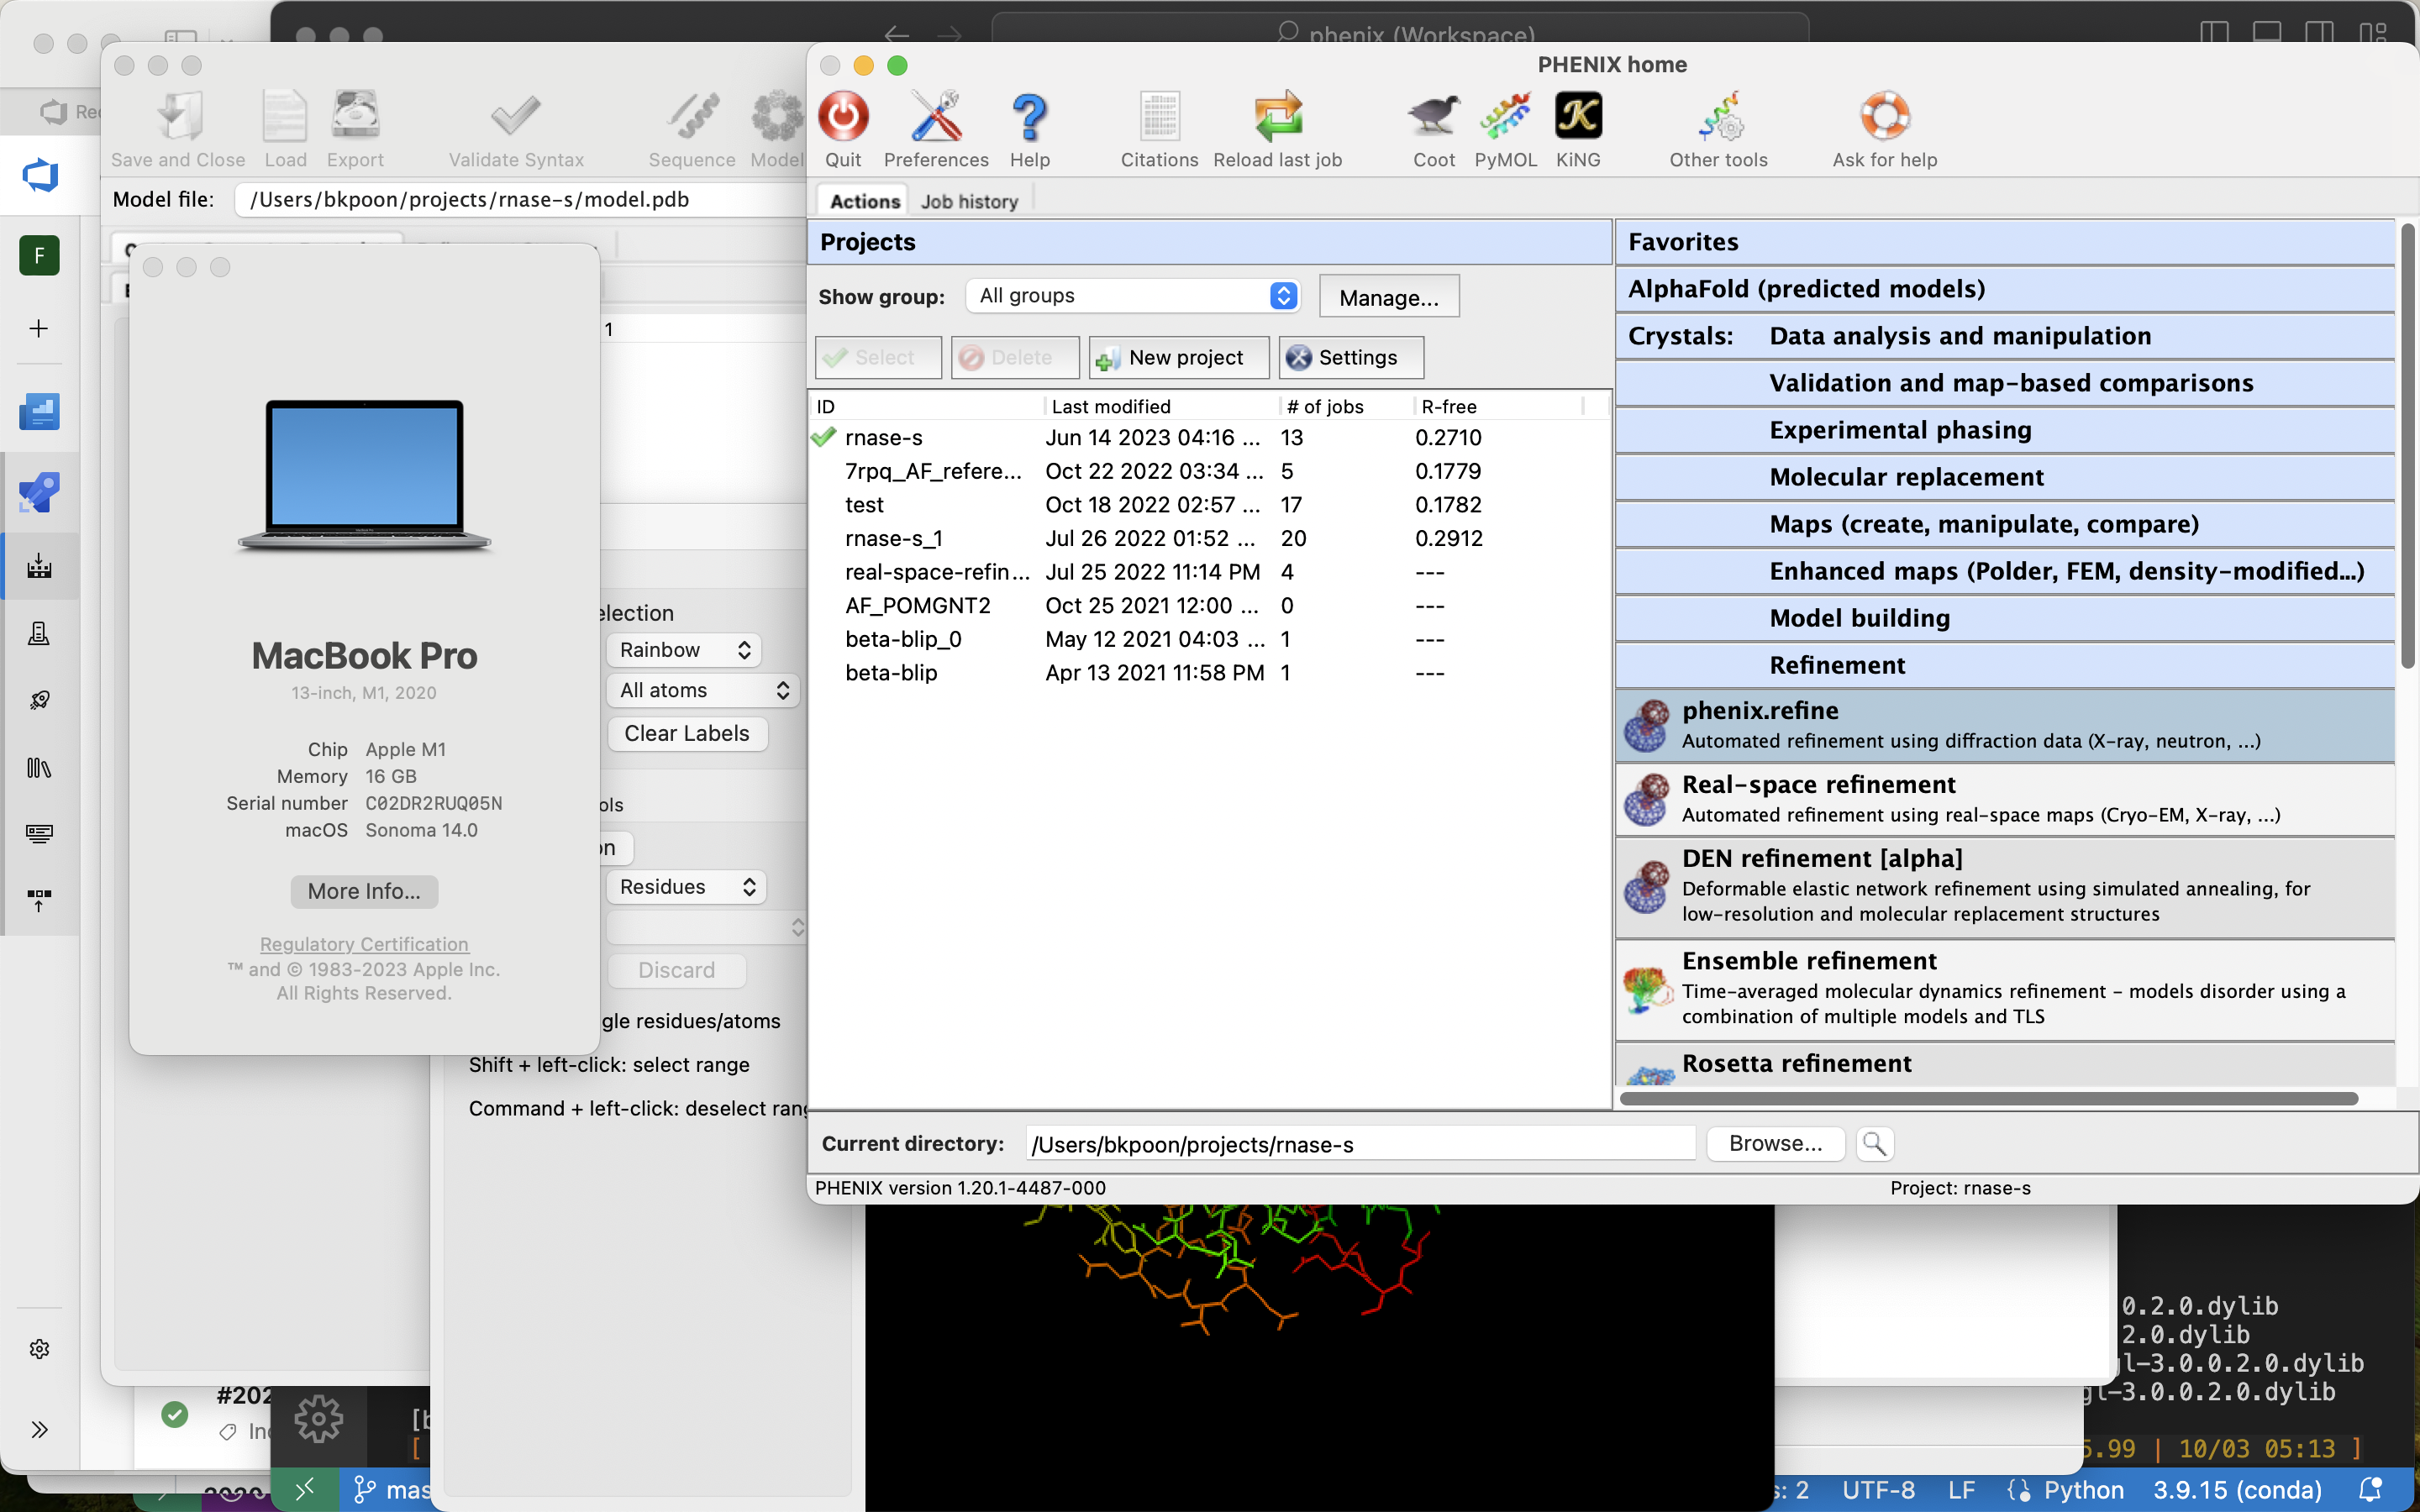This screenshot has height=1512, width=2420.
Task: Open PHENIX Preferences
Action: tap(935, 117)
